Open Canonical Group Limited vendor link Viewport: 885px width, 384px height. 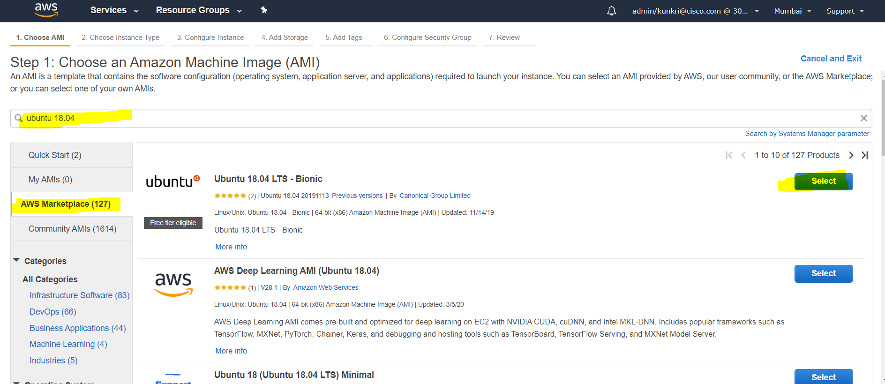[435, 196]
